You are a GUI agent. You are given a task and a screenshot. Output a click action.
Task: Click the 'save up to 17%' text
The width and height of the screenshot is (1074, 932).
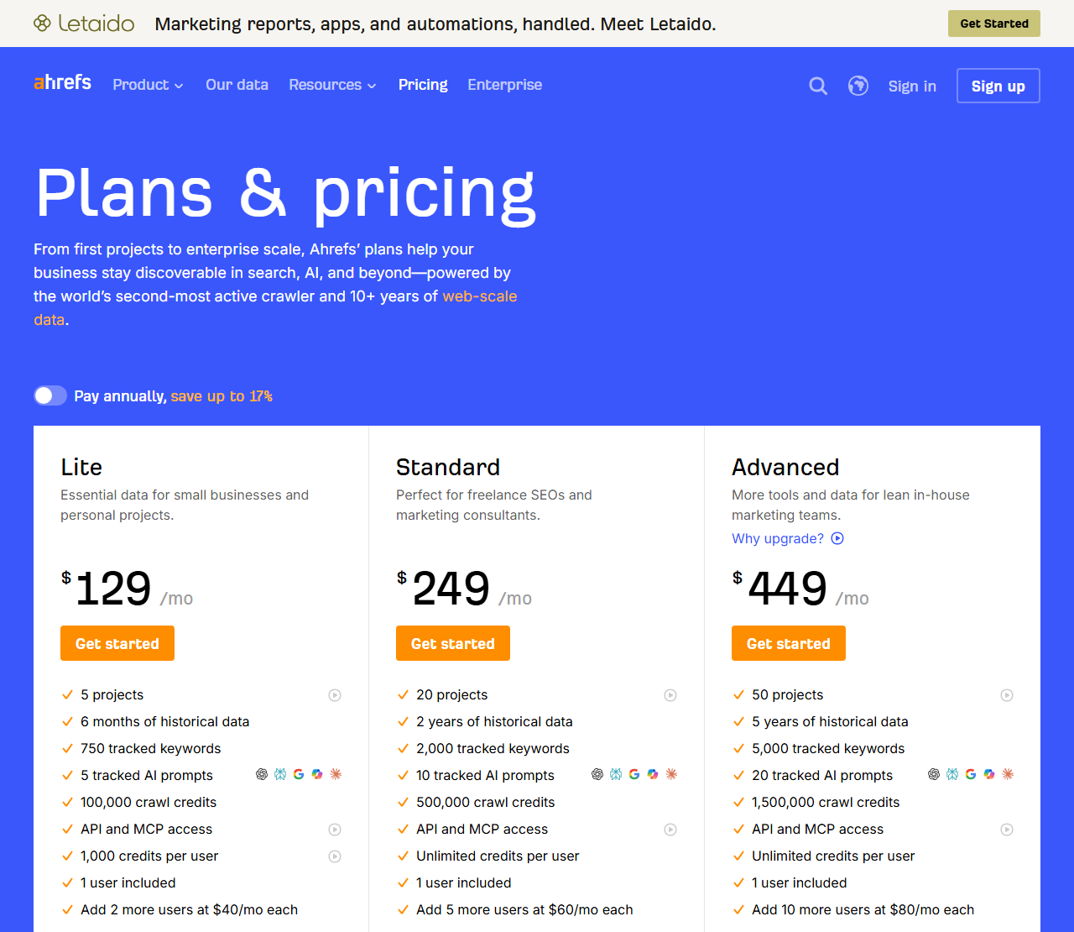point(222,395)
